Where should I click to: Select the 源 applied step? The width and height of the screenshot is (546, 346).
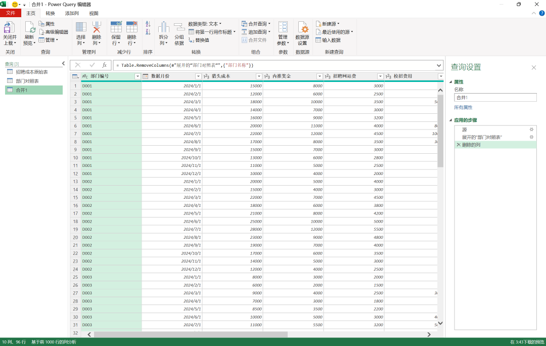[x=495, y=129]
